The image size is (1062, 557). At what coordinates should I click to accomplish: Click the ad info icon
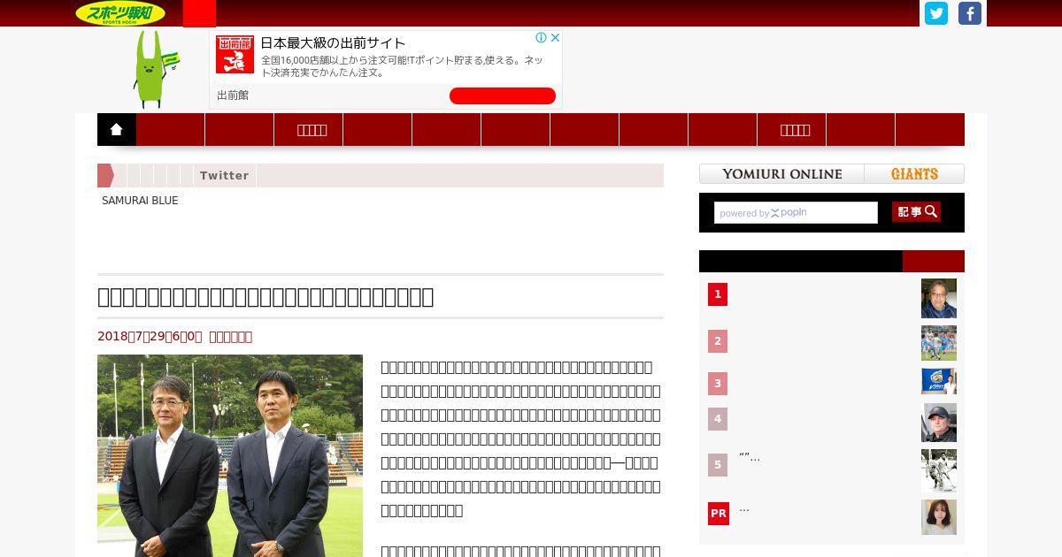pos(541,38)
